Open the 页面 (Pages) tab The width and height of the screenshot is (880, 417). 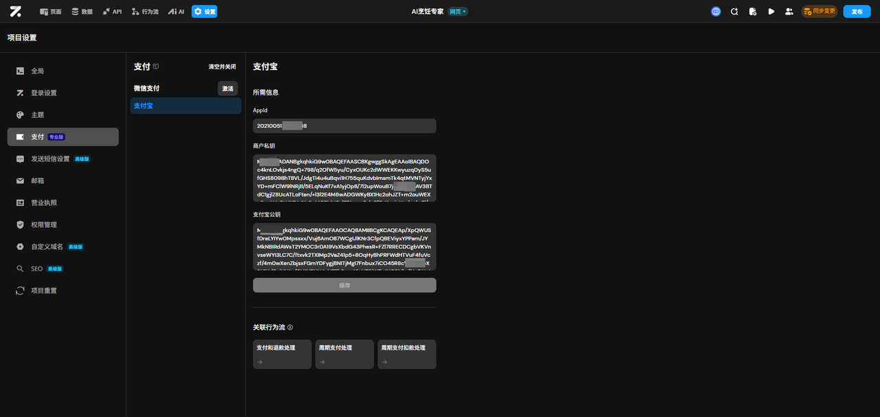point(50,12)
